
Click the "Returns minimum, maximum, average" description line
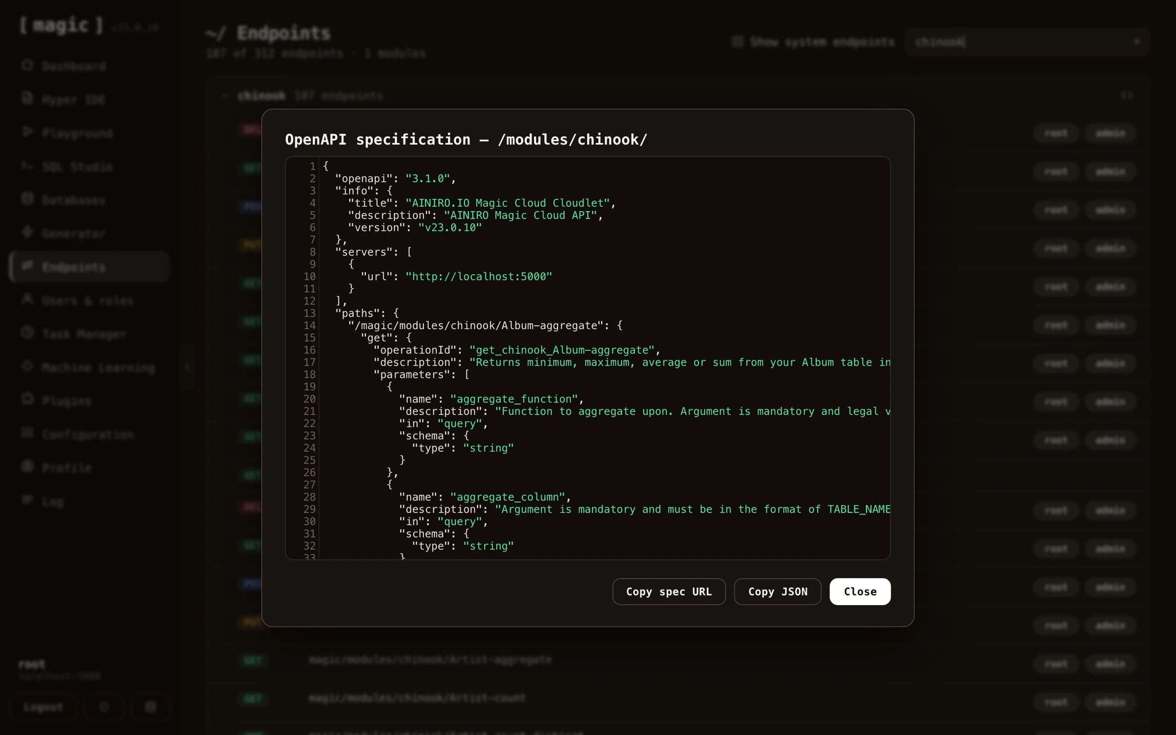[x=632, y=362]
